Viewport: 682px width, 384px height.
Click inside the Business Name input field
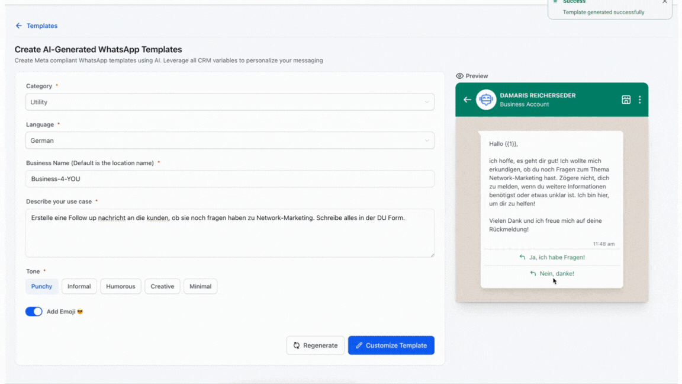click(x=229, y=179)
